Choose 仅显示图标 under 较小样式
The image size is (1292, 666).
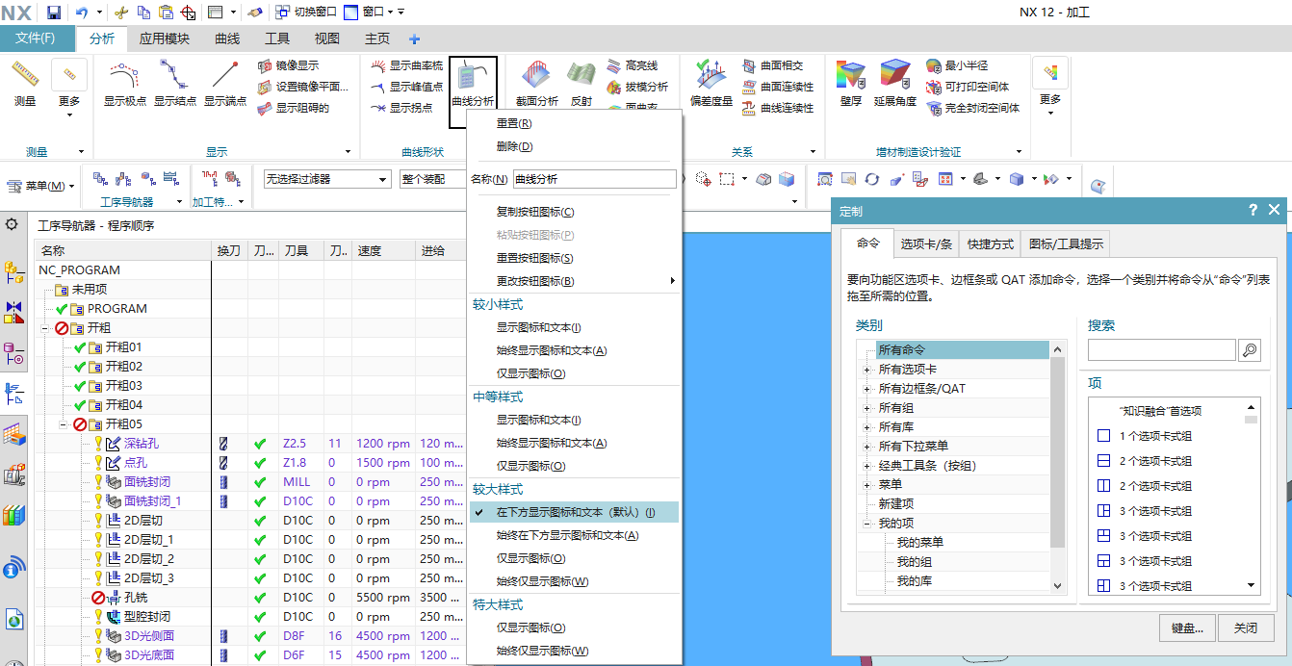574,373
